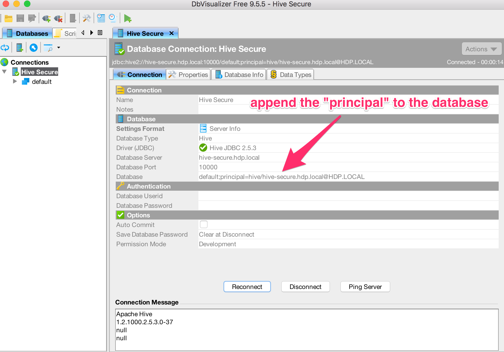Expand the default database node

tap(15, 81)
